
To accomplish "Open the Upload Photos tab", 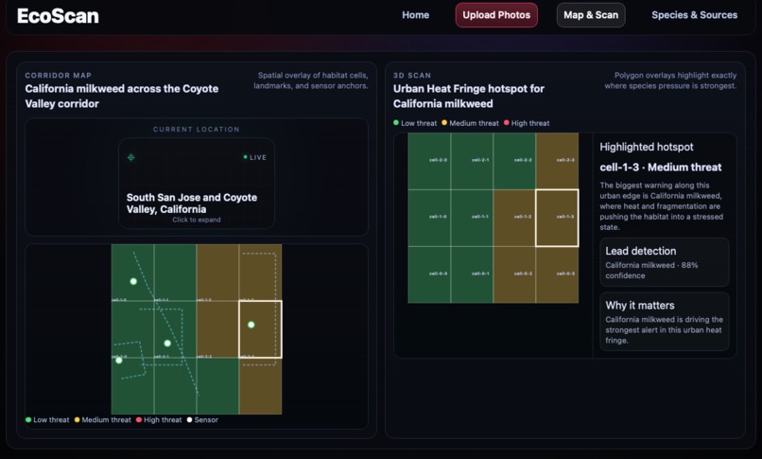I will pyautogui.click(x=496, y=15).
